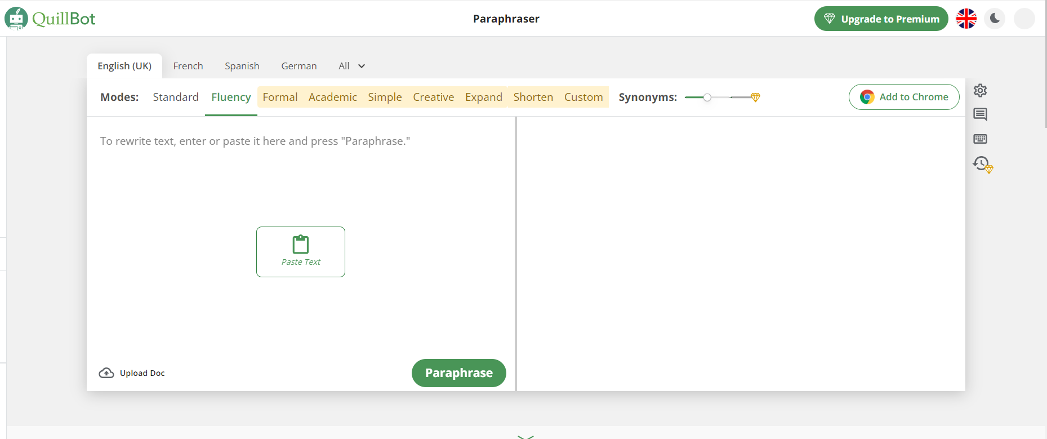Toggle dark mode moon icon
The image size is (1047, 439).
[x=995, y=19]
